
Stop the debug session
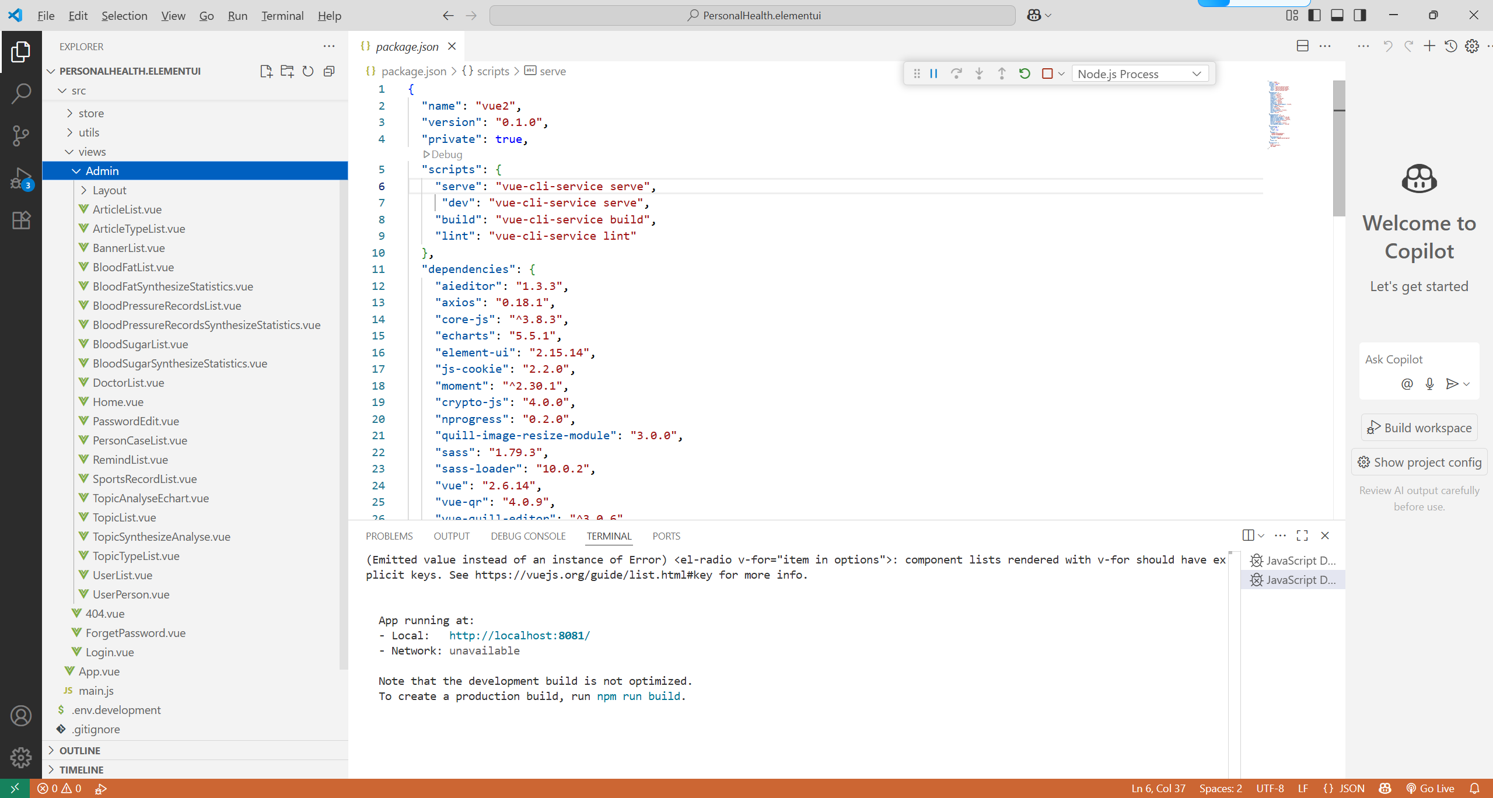[x=1047, y=73]
